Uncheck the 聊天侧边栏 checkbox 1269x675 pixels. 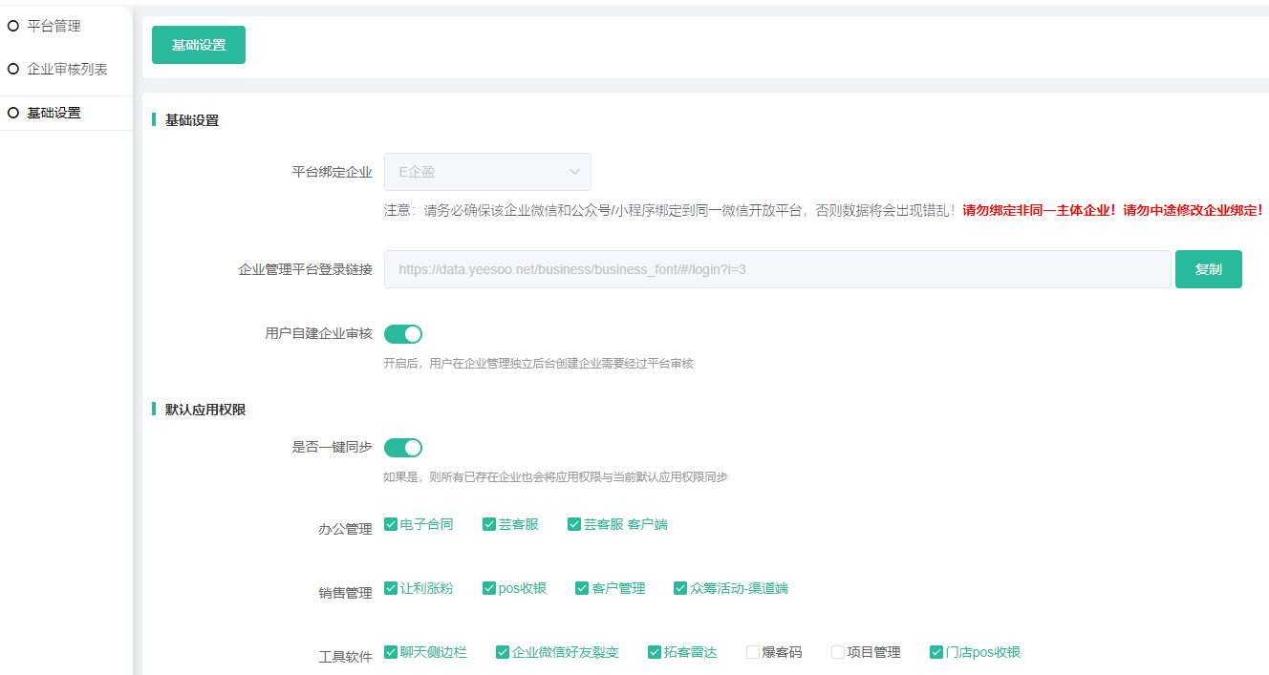pyautogui.click(x=391, y=652)
